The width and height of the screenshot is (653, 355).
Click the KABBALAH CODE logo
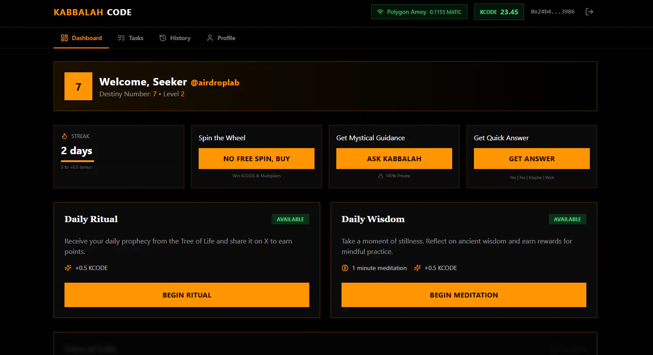tap(93, 12)
